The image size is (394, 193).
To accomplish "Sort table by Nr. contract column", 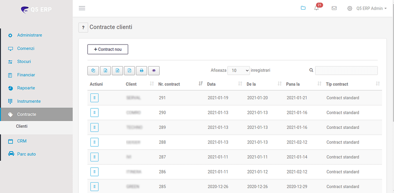I will (180, 84).
